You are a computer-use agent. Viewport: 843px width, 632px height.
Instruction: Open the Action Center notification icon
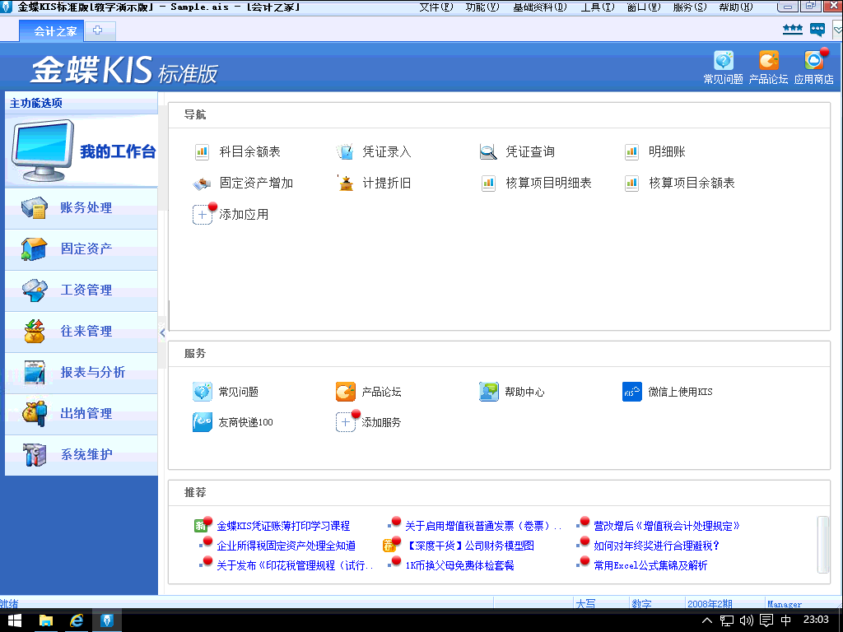766,620
